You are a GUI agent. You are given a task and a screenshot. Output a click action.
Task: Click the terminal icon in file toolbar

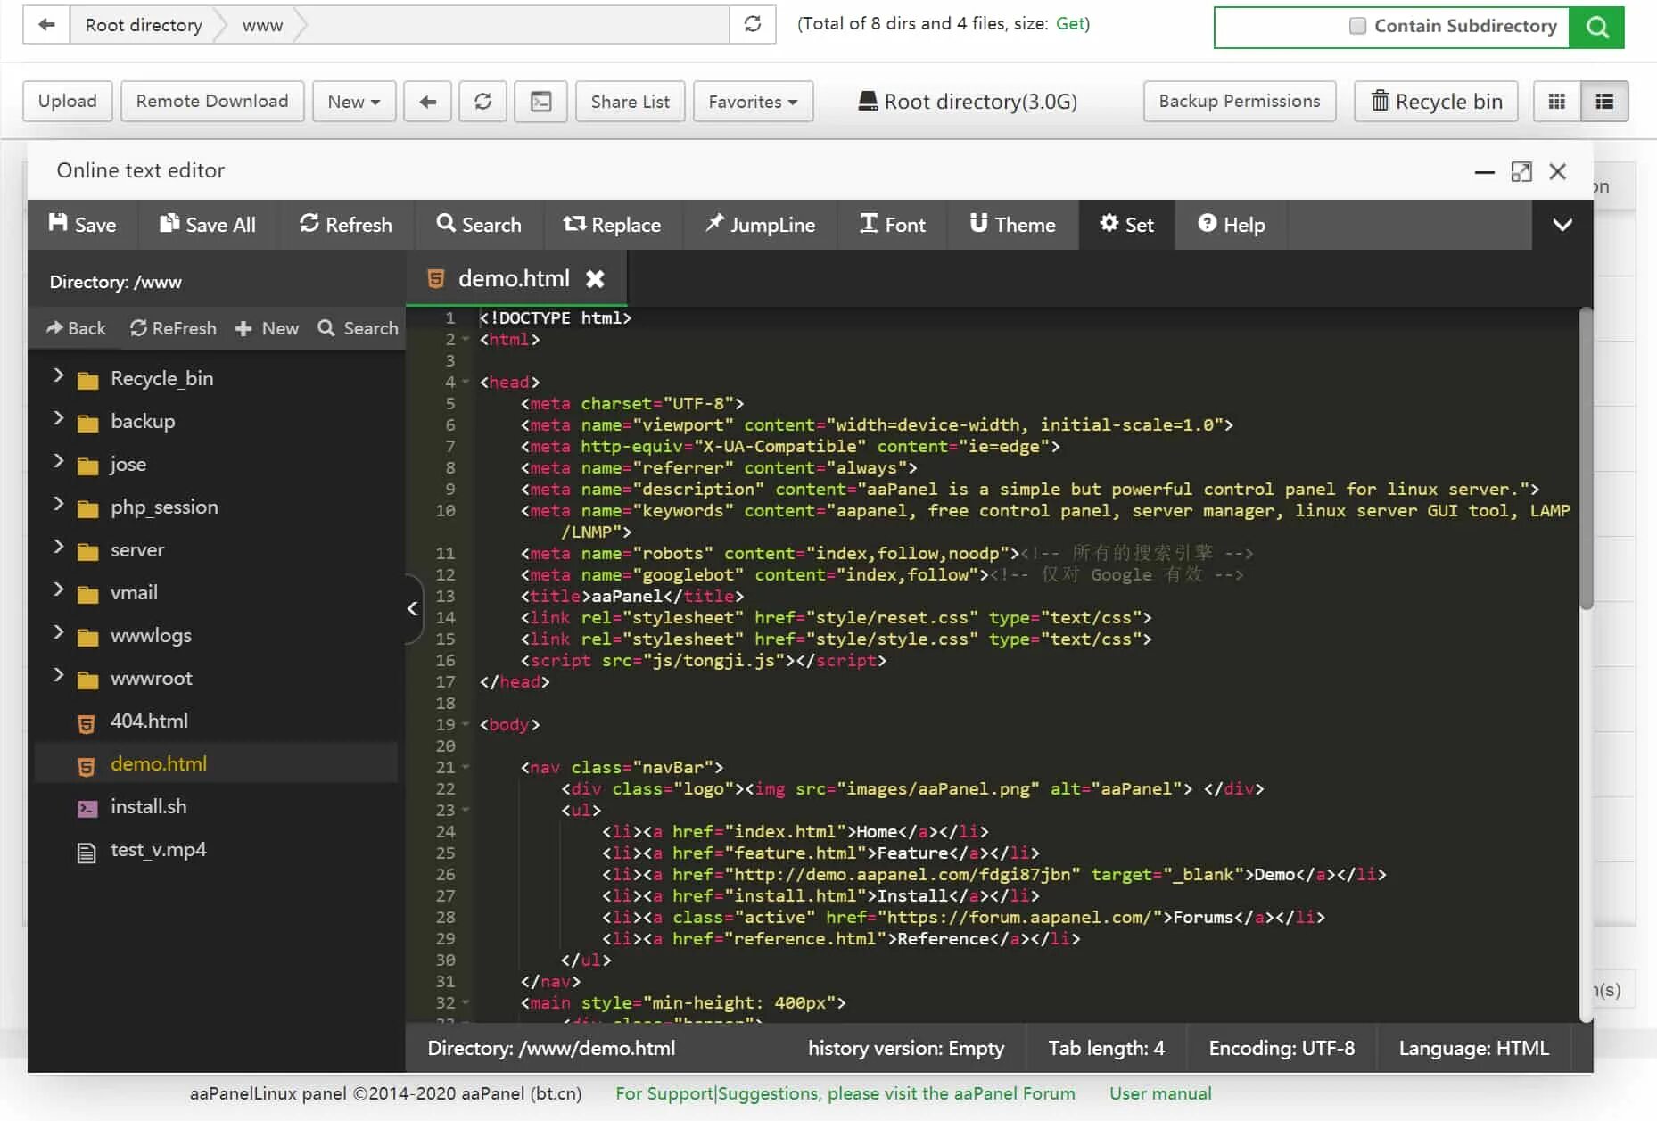click(x=540, y=102)
